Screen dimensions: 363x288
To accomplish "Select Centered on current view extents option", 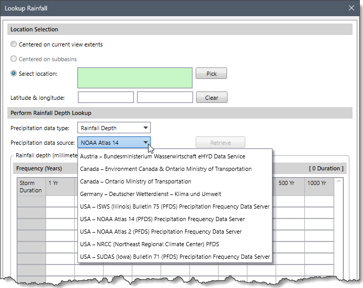I will pos(14,44).
